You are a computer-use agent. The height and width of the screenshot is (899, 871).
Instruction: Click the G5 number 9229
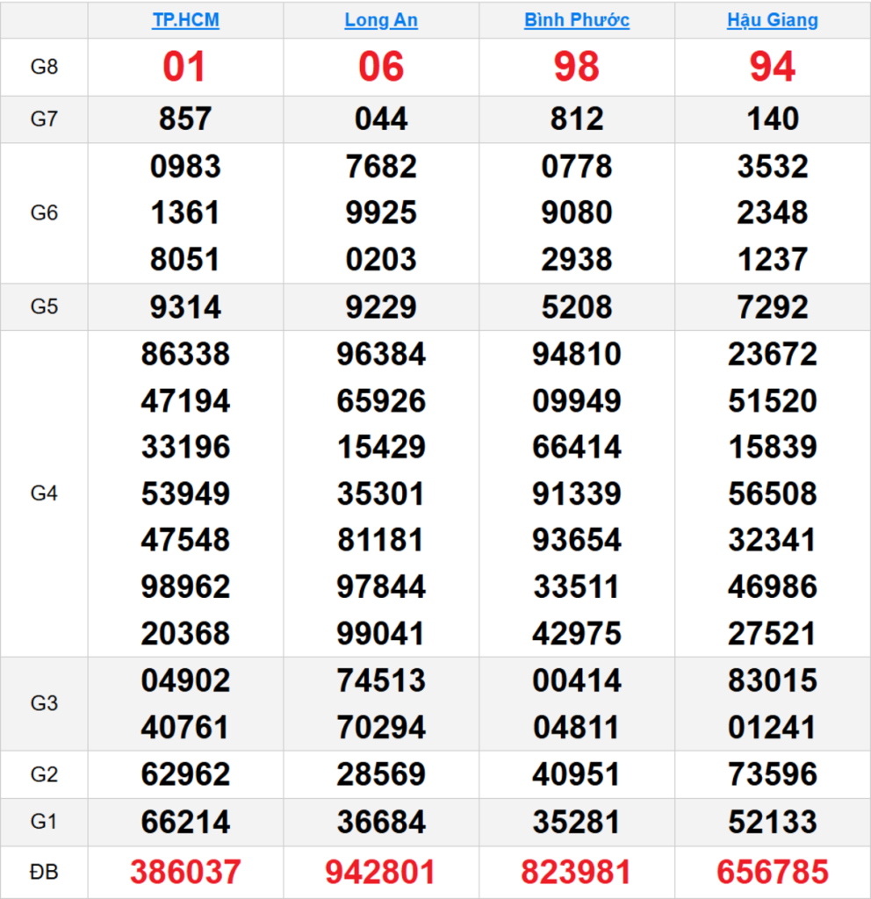tap(381, 307)
